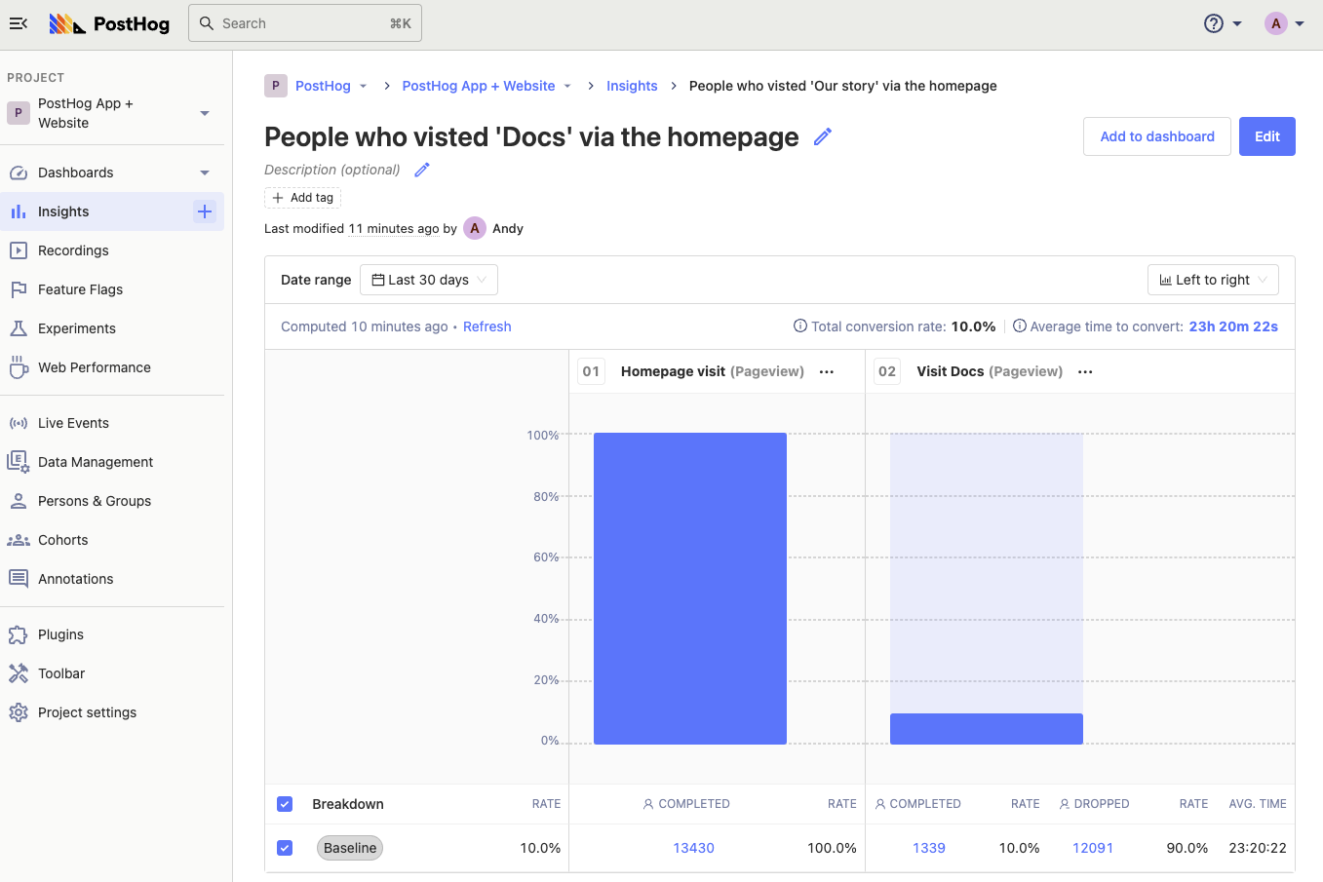The width and height of the screenshot is (1323, 882).
Task: Edit description using its pencil icon
Action: [422, 170]
